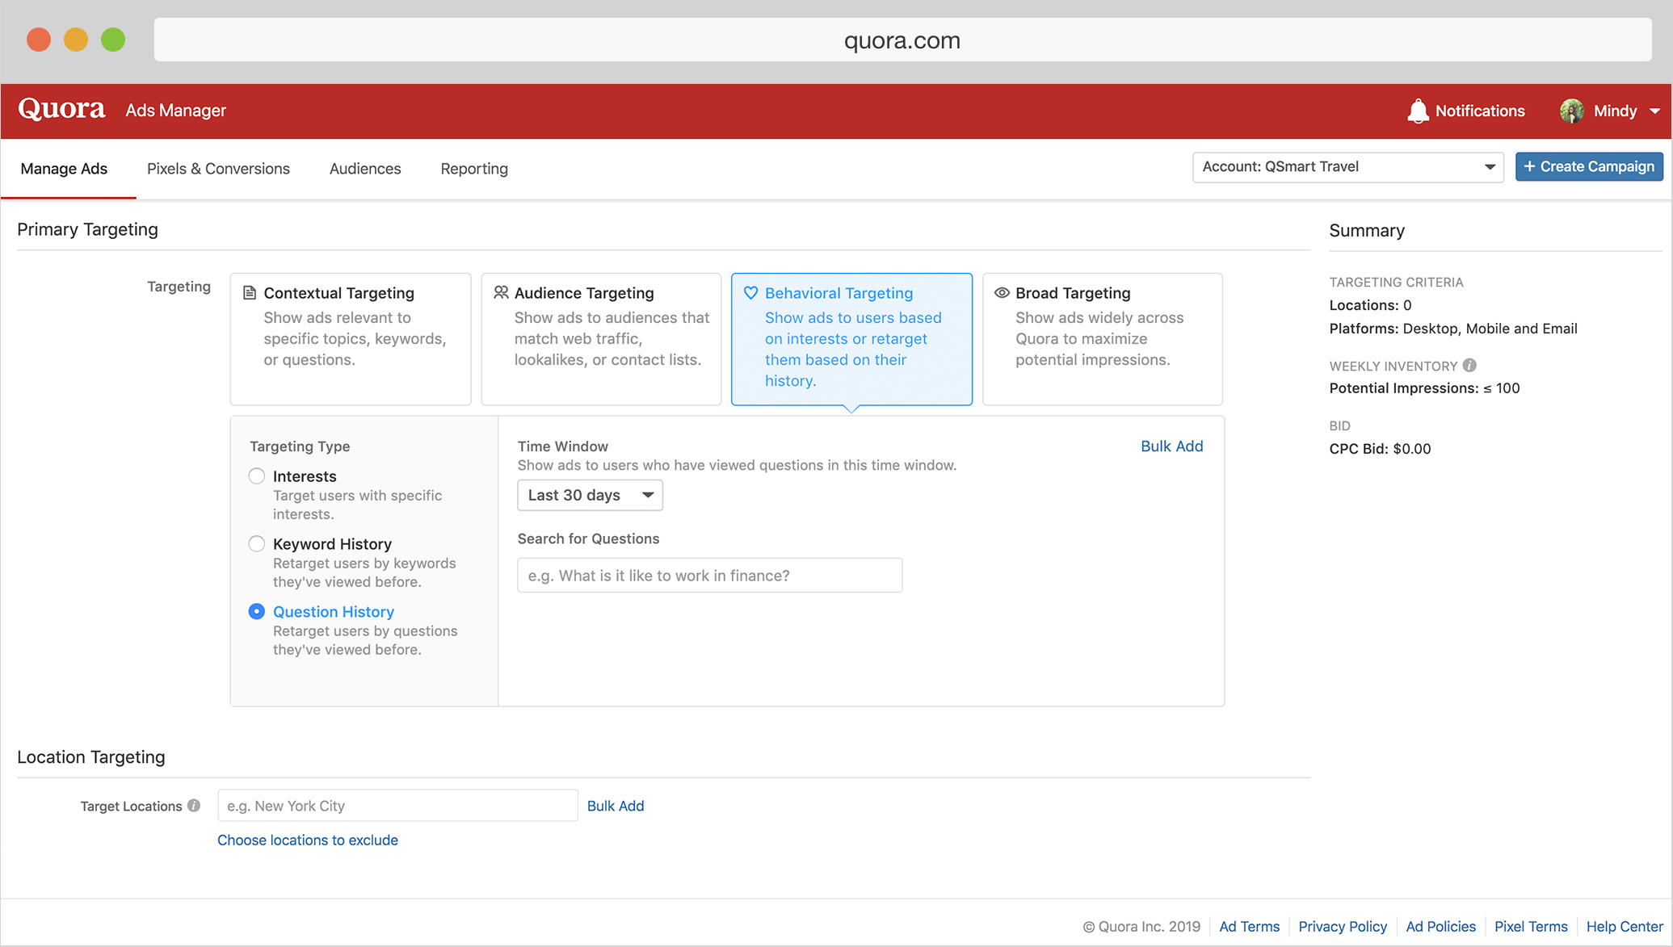Click the Notifications bell icon

point(1418,111)
